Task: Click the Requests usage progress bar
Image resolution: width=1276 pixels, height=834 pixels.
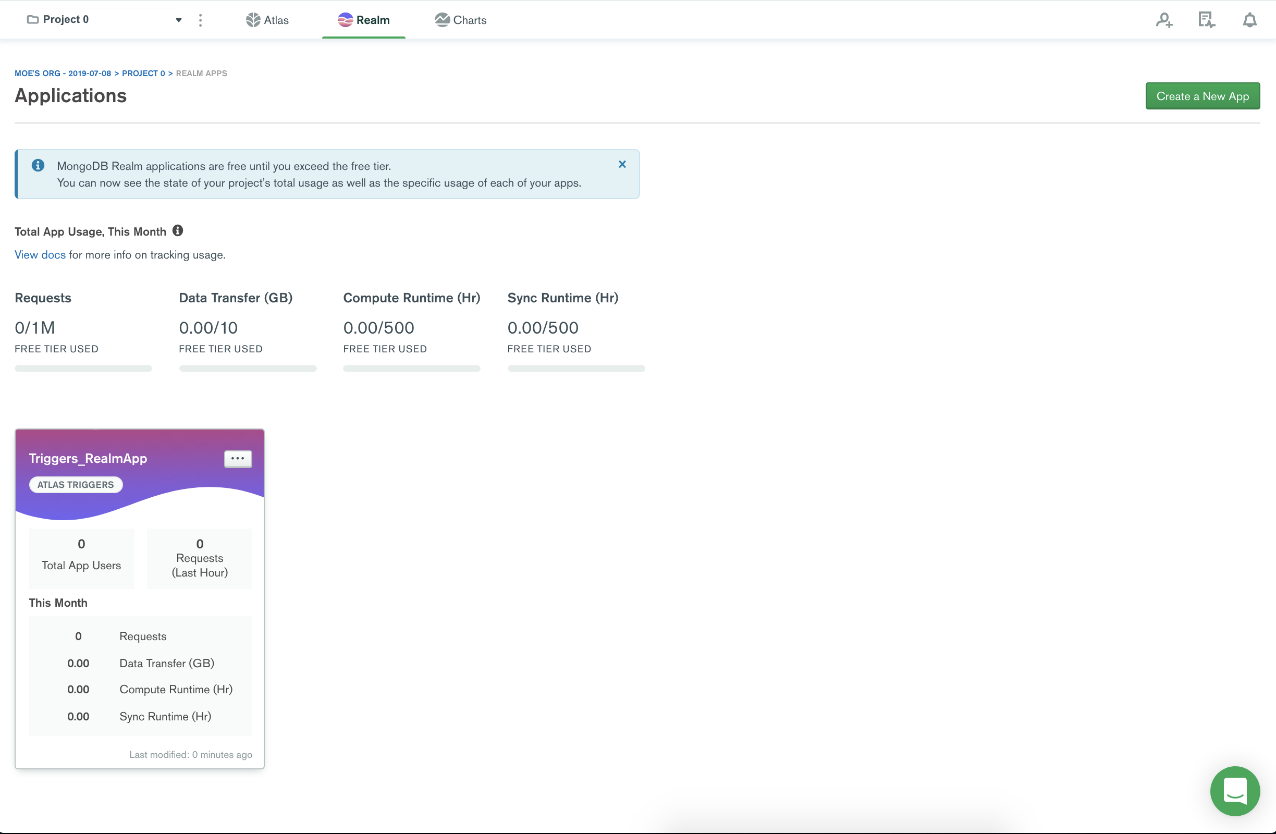Action: [x=83, y=369]
